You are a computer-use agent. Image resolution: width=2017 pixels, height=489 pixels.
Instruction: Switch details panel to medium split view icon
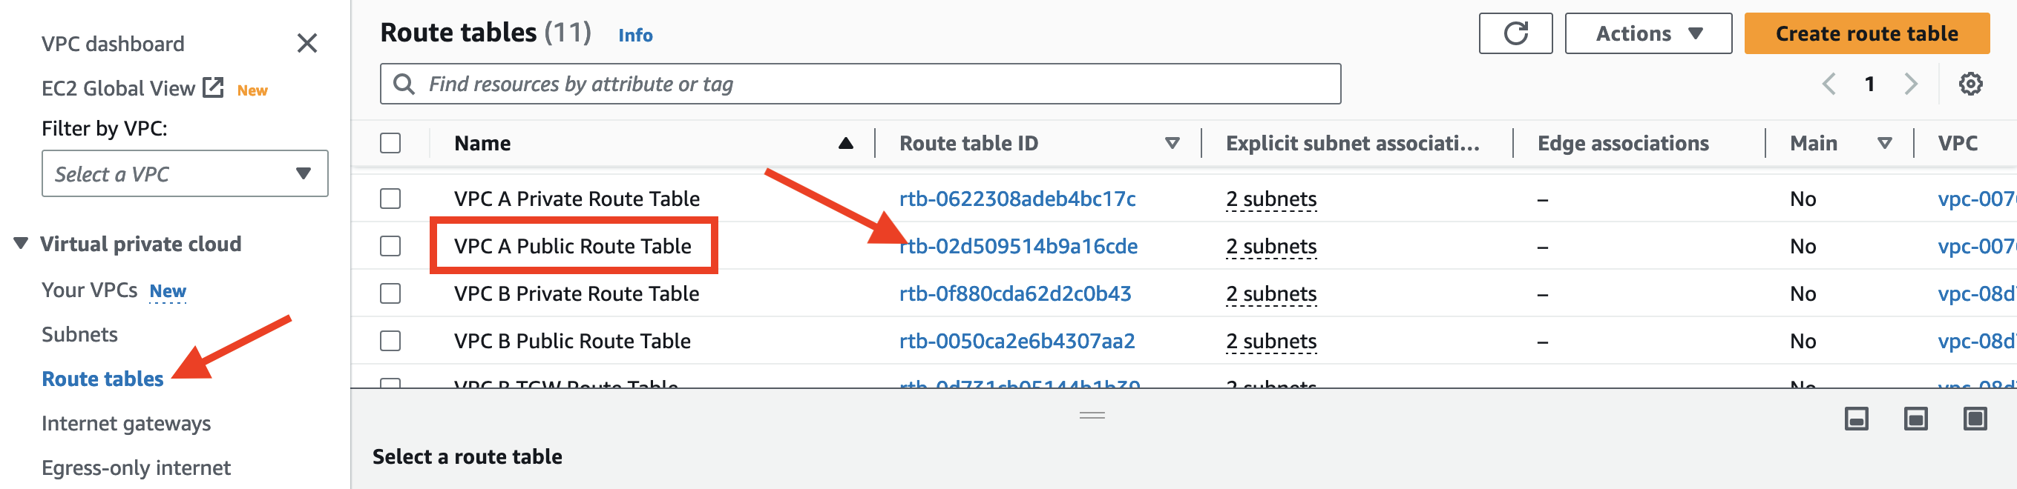1915,419
